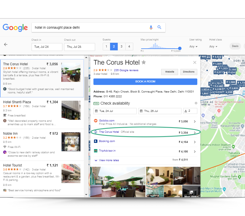
Task: Open the TripAdvisor.in rate chevron
Action: (195, 152)
